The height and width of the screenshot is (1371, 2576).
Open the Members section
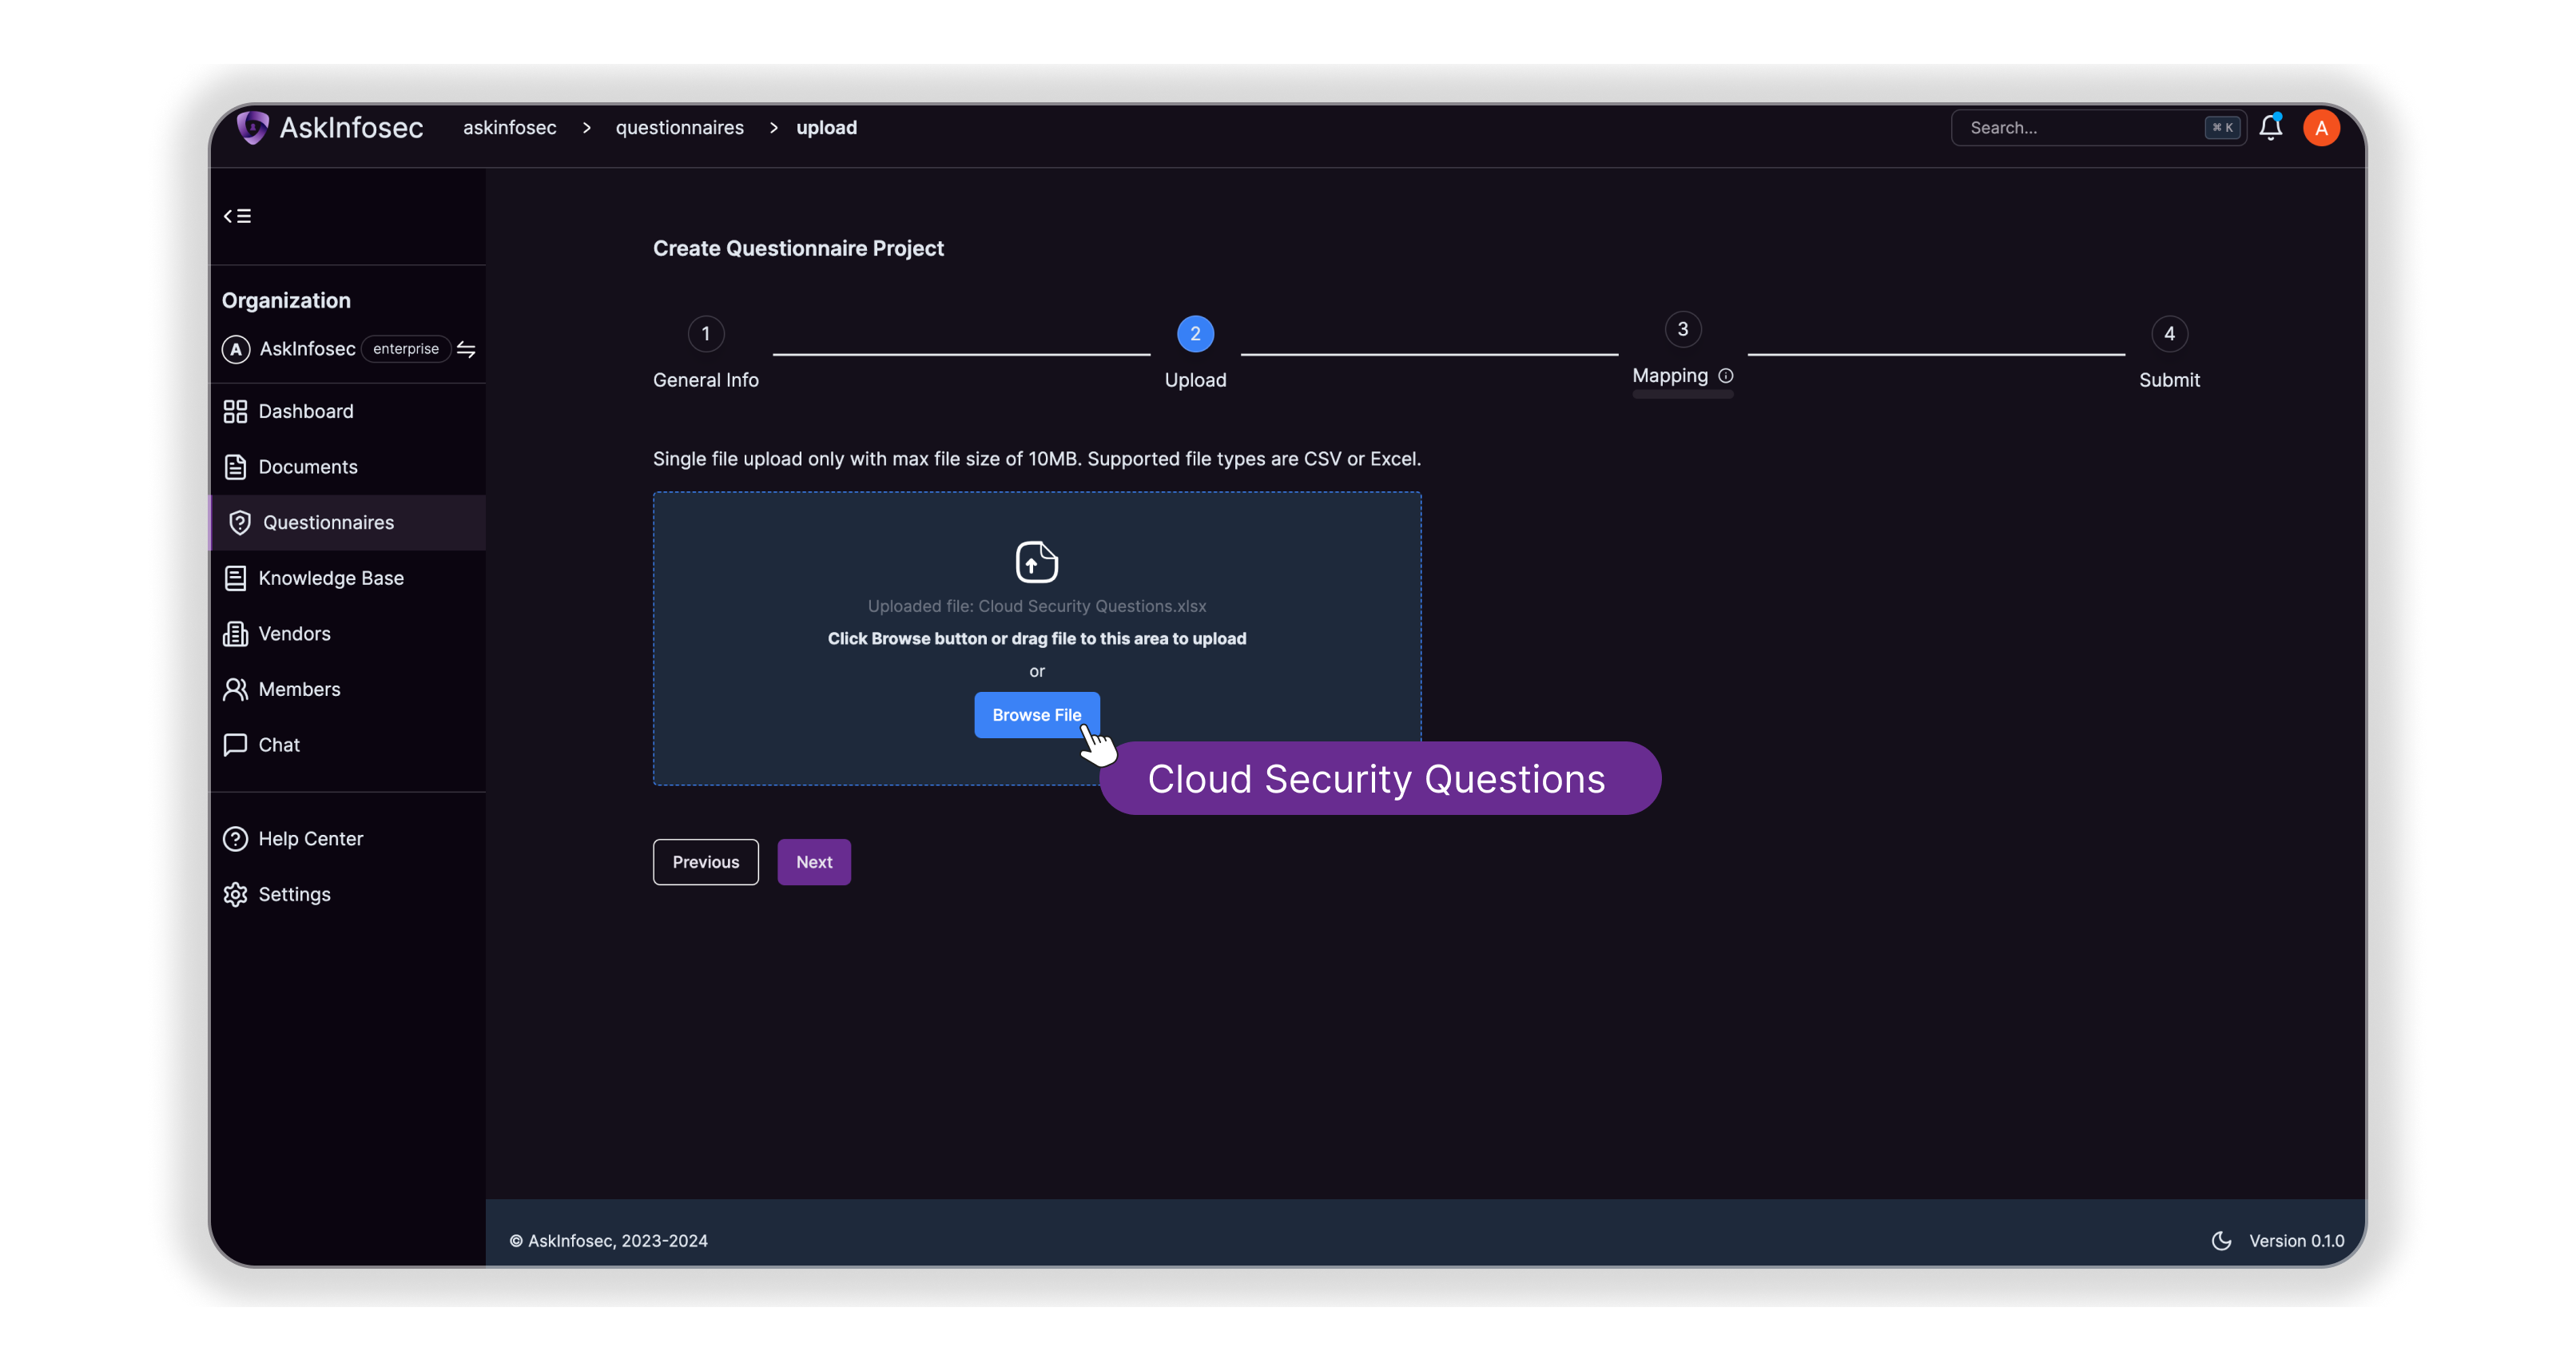pos(300,689)
